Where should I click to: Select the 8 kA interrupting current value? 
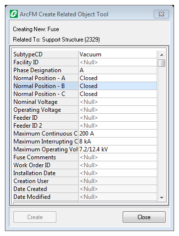click(118, 142)
